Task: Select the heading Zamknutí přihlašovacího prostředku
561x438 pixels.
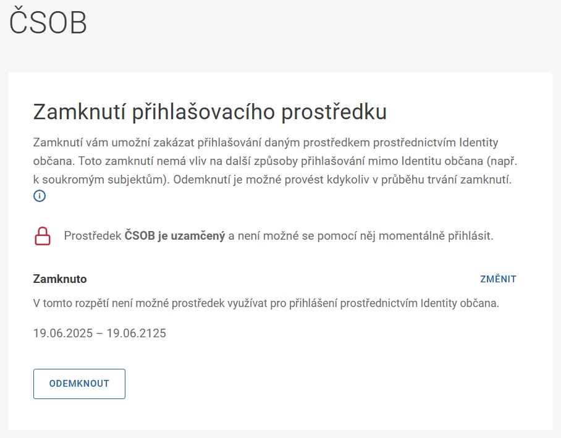Action: pyautogui.click(x=210, y=112)
